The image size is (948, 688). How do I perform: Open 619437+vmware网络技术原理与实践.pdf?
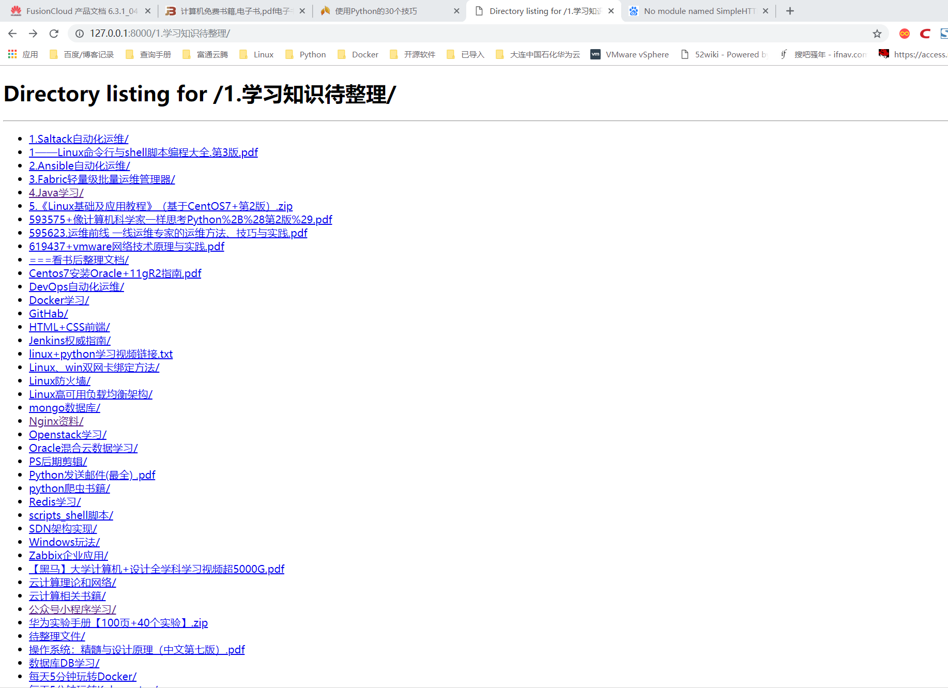click(127, 247)
